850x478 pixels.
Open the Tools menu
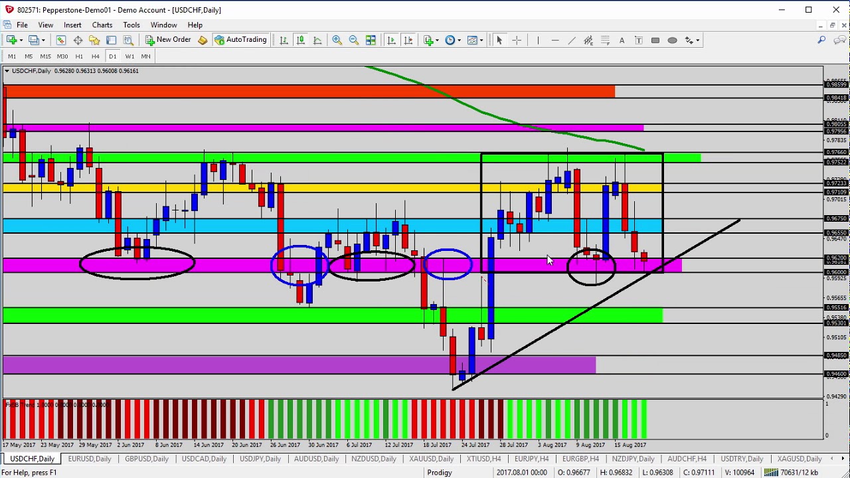pos(131,25)
